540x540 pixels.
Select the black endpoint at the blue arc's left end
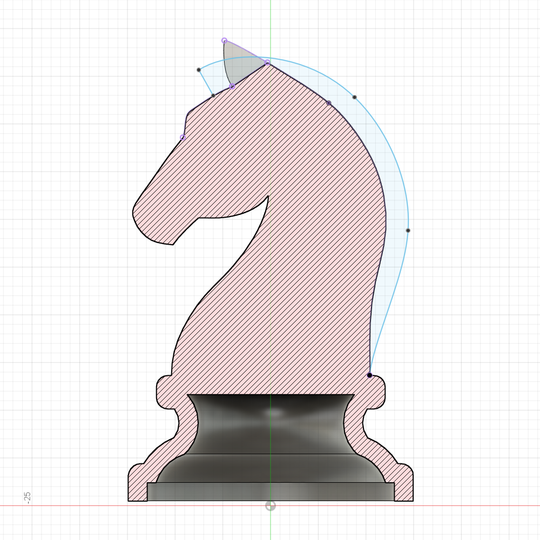[199, 70]
